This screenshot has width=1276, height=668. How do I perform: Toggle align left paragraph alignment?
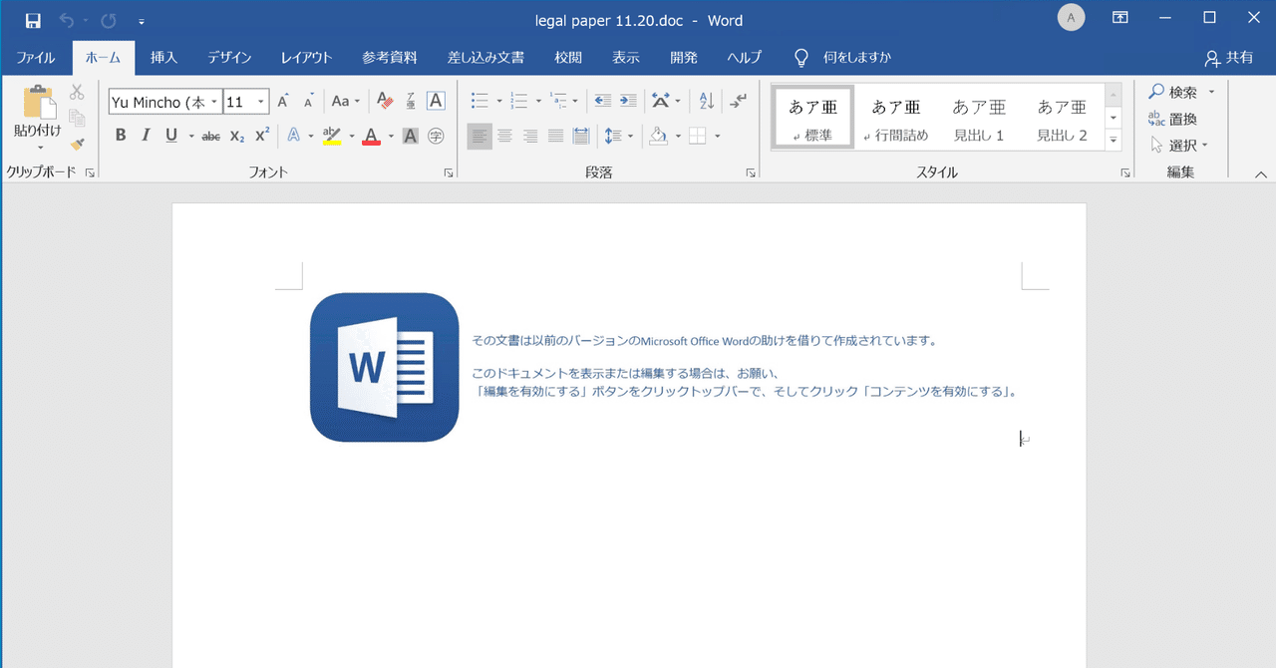click(x=479, y=136)
